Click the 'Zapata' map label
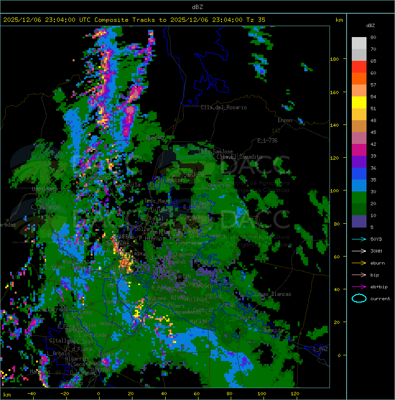This screenshot has width=395, height=400. click(105, 354)
